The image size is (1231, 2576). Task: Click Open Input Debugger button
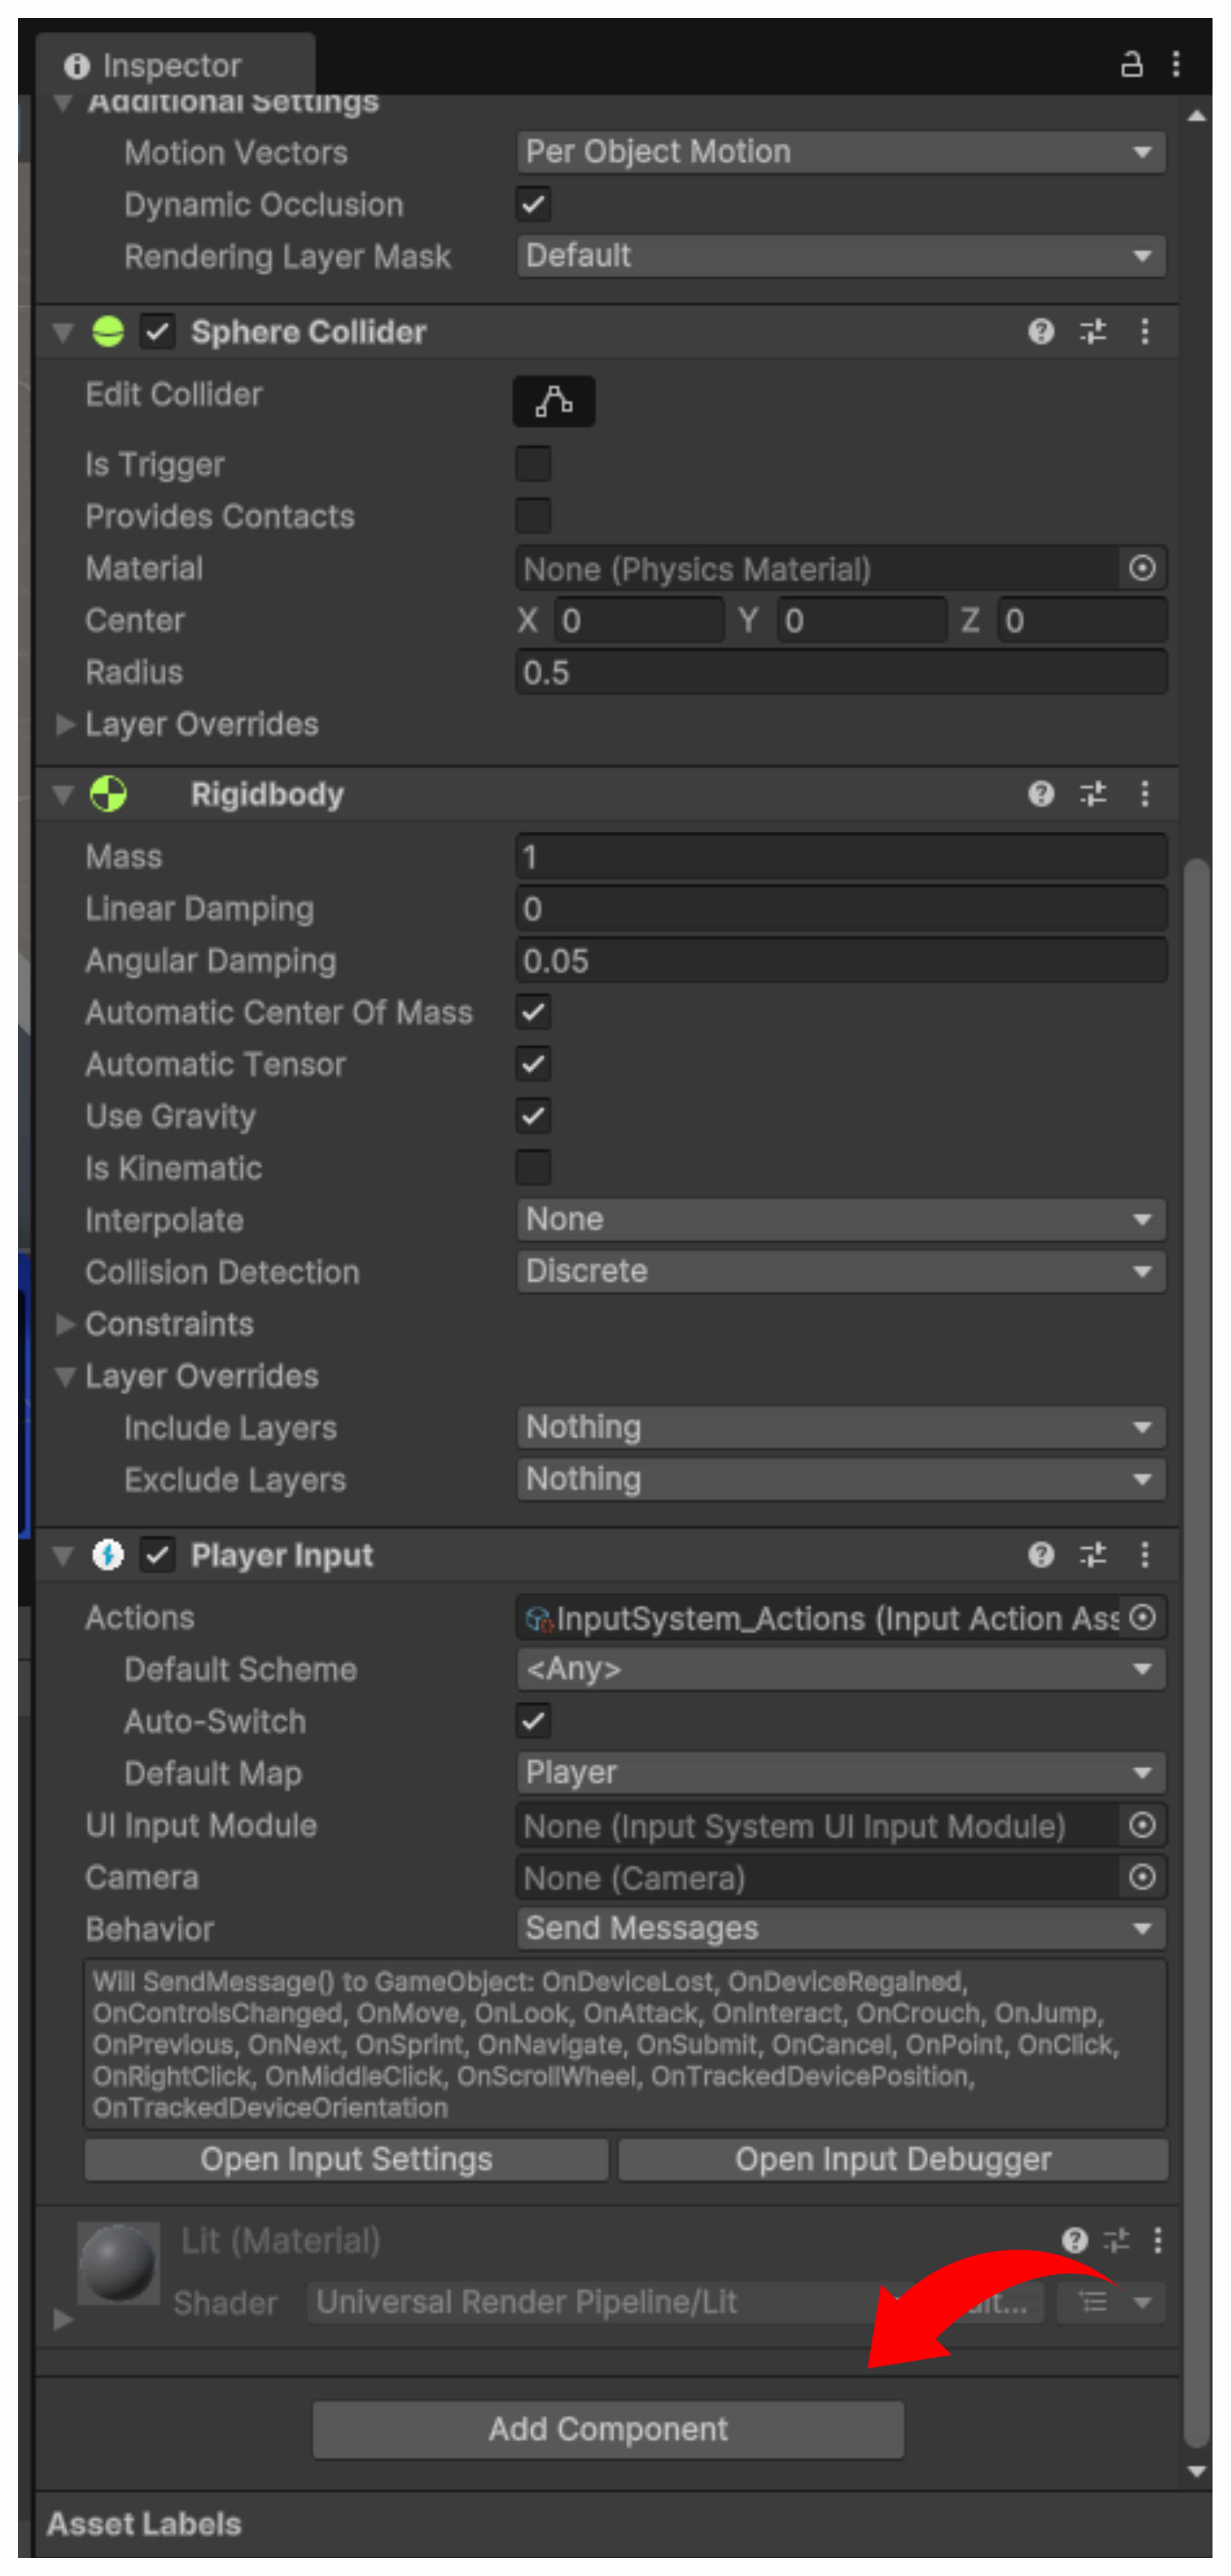click(x=892, y=2159)
